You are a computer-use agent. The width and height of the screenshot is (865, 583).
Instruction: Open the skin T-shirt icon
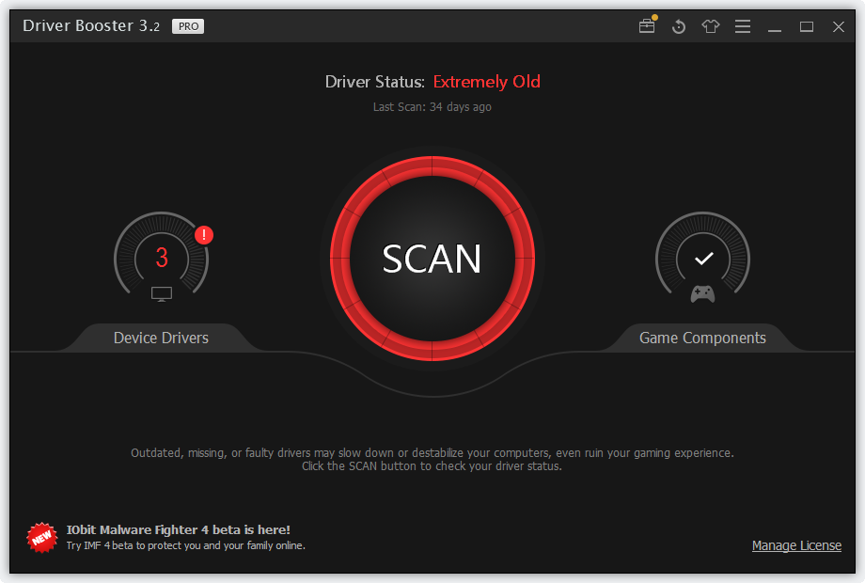pos(711,26)
